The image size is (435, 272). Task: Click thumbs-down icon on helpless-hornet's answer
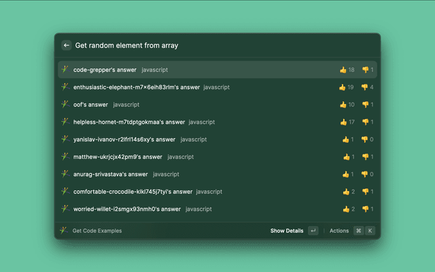365,122
